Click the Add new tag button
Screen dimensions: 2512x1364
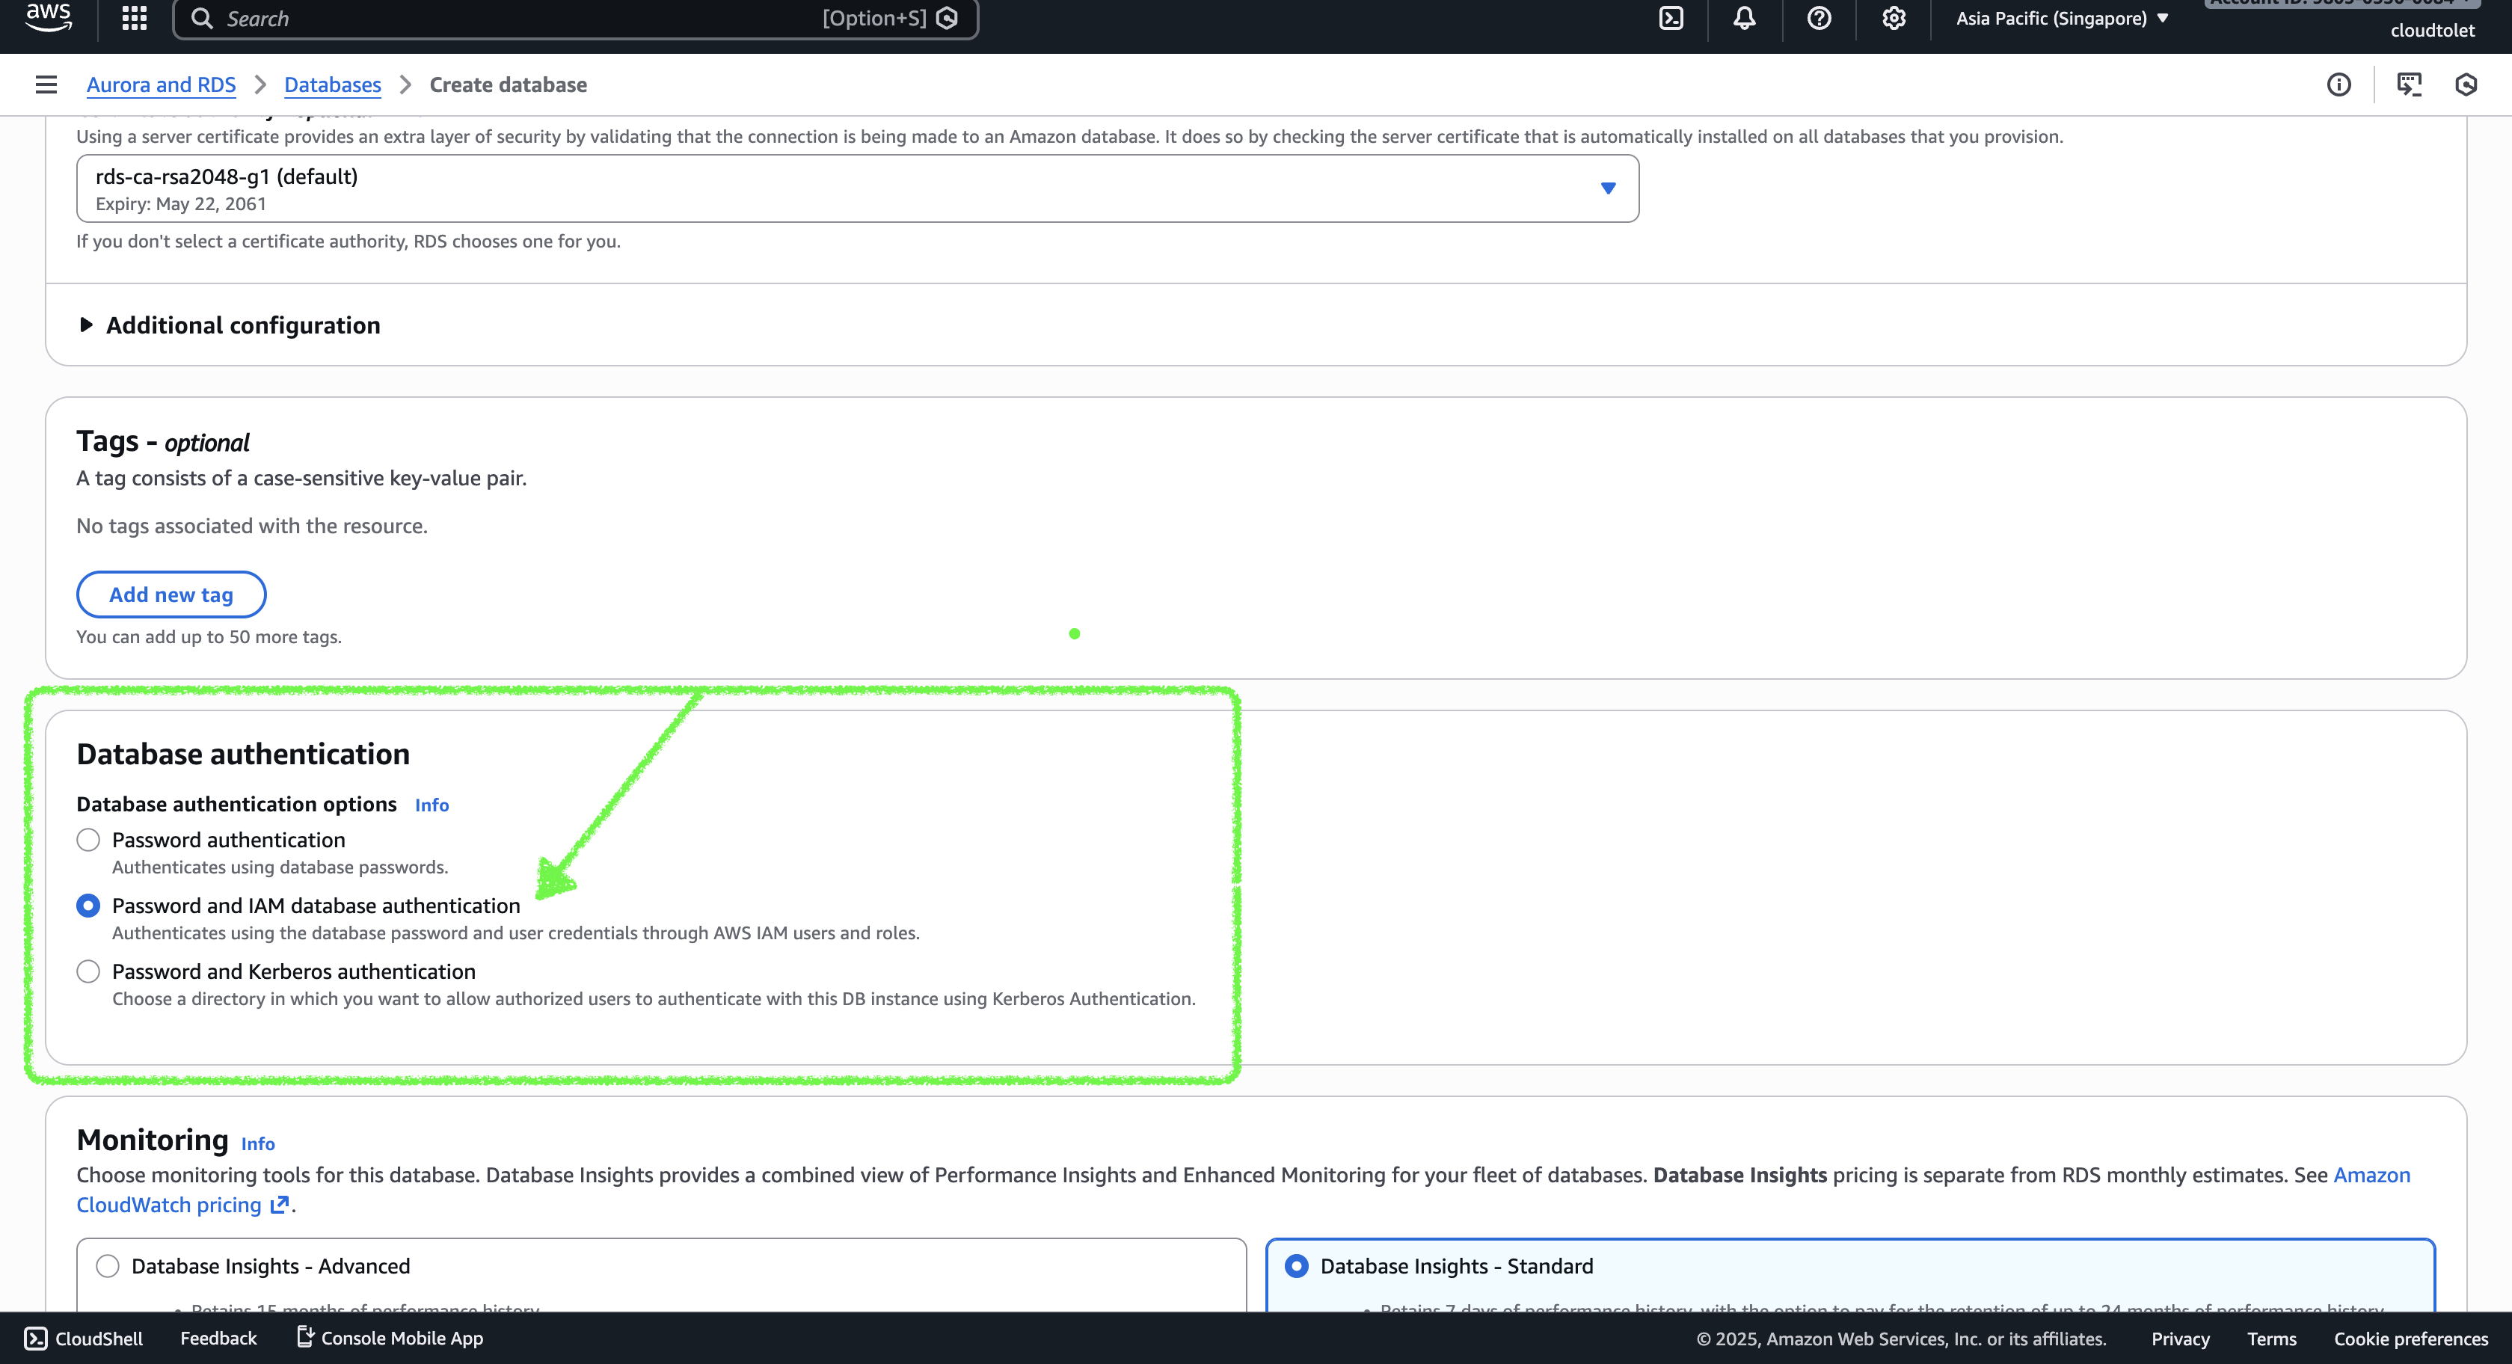(171, 594)
